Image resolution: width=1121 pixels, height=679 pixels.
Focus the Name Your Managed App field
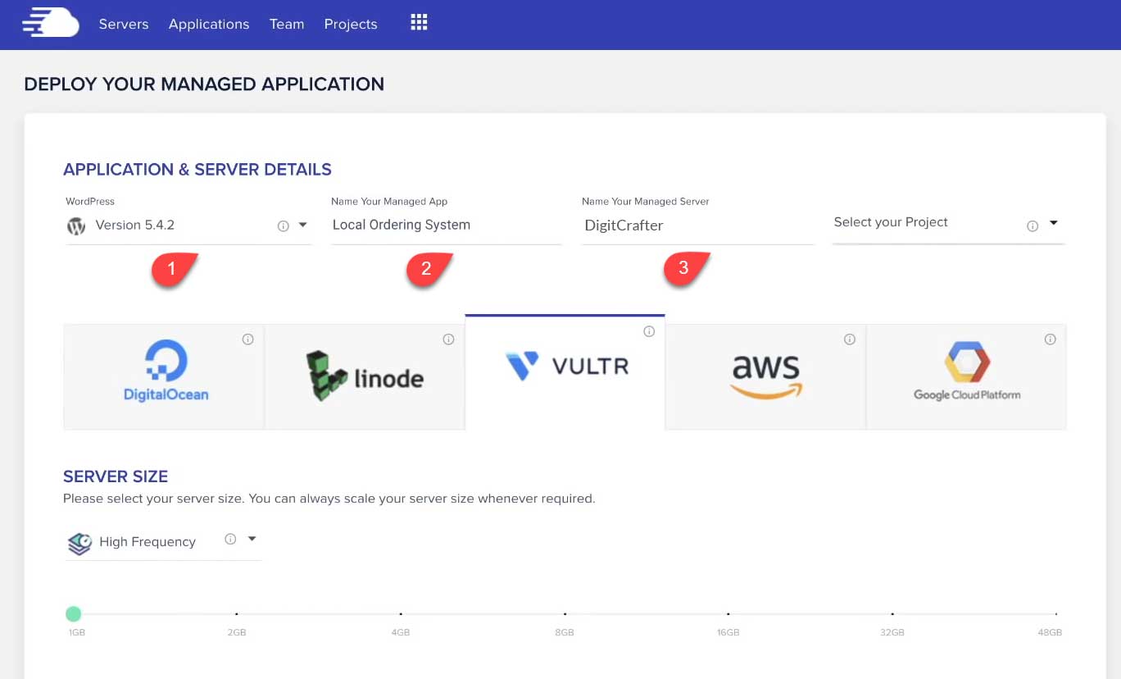coord(447,226)
